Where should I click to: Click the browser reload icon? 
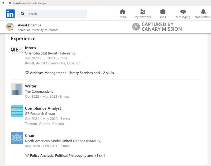pyautogui.click(x=3, y=3)
